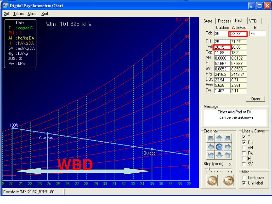Move crosshair up-left with diagonal arrow
The image size is (272, 204).
[x=211, y=138]
